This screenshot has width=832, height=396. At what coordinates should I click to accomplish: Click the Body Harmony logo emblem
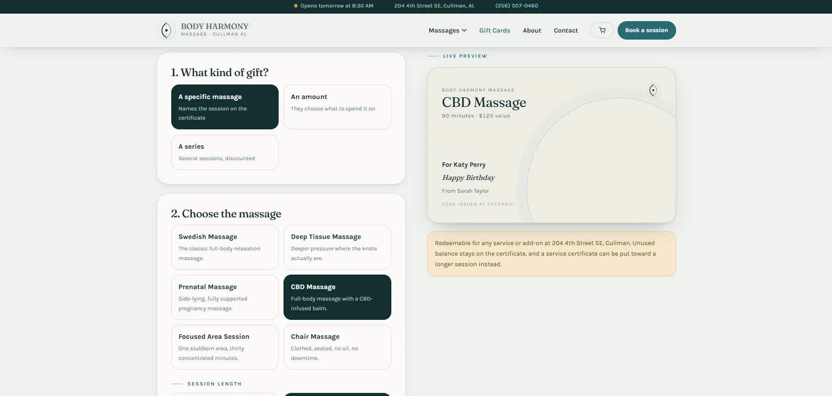[x=166, y=30]
